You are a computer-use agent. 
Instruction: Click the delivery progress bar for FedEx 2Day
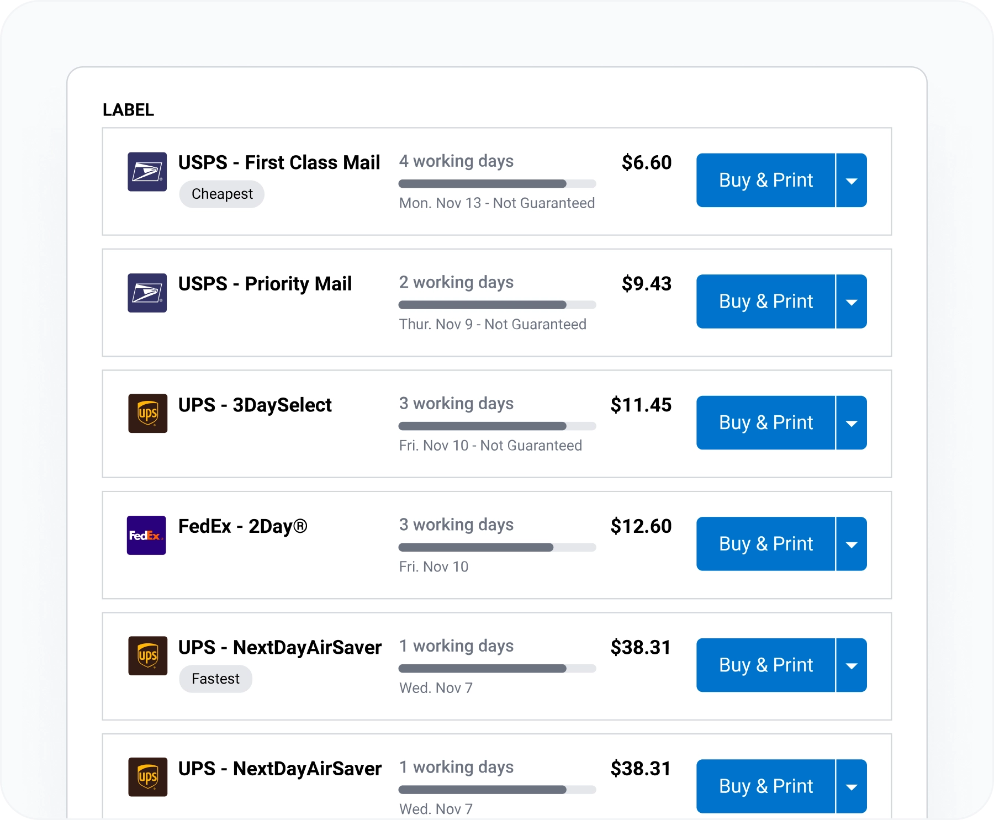click(497, 547)
